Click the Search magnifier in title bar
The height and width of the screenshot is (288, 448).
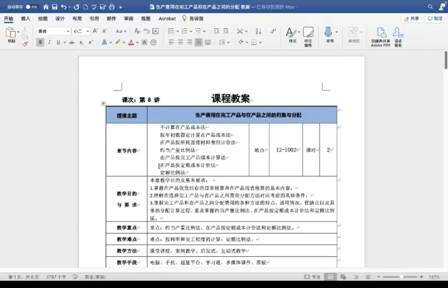[431, 7]
